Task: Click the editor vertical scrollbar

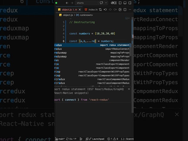Action: coord(132,65)
